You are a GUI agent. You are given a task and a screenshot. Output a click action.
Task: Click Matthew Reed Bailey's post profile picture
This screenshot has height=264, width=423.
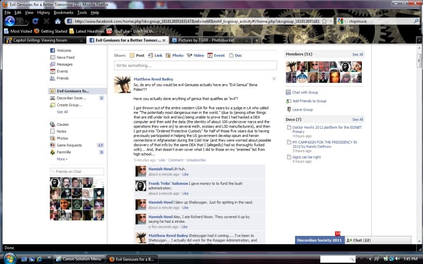(x=122, y=85)
